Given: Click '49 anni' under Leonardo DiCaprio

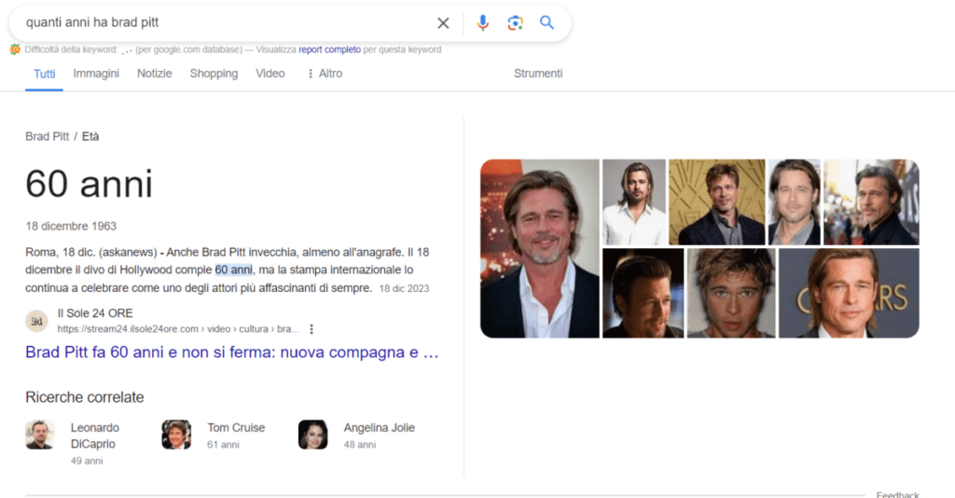Looking at the screenshot, I should click(x=87, y=461).
